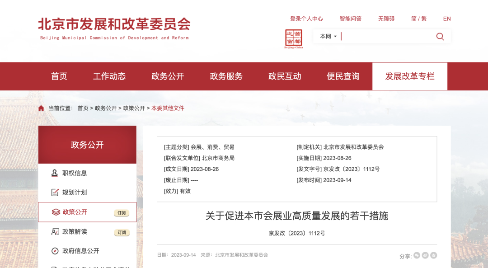This screenshot has height=268, width=488.
Task: Click breadcrumb 首页 link
Action: click(83, 108)
